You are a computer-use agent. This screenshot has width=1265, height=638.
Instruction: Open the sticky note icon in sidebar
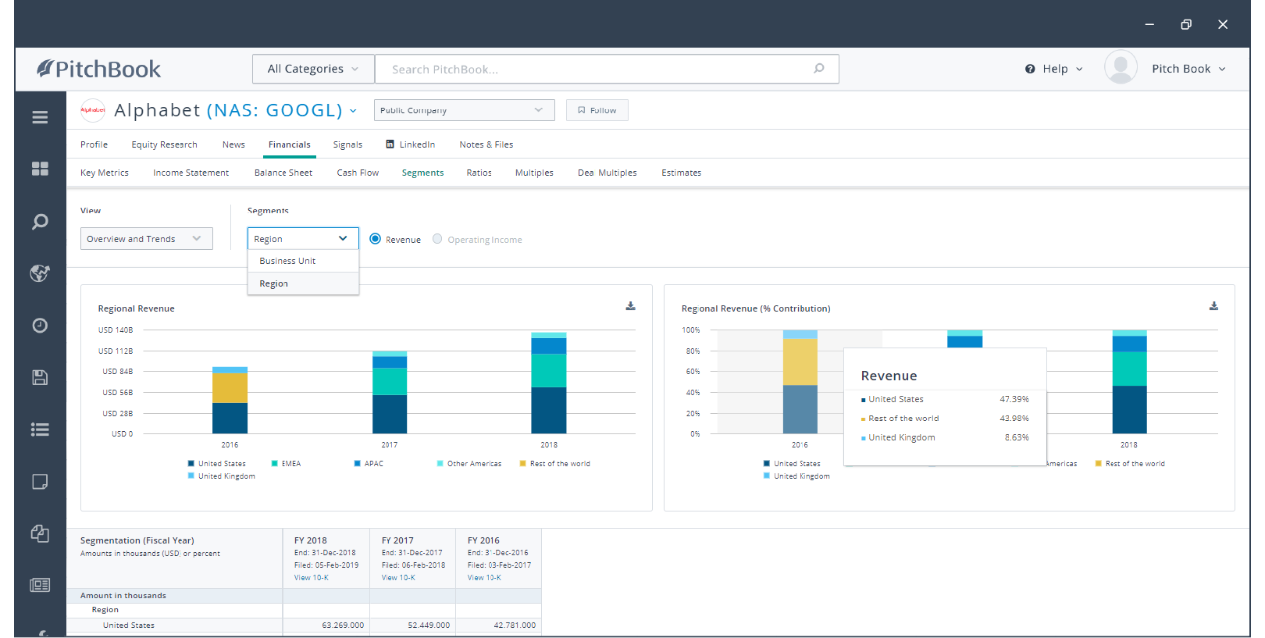pyautogui.click(x=40, y=482)
